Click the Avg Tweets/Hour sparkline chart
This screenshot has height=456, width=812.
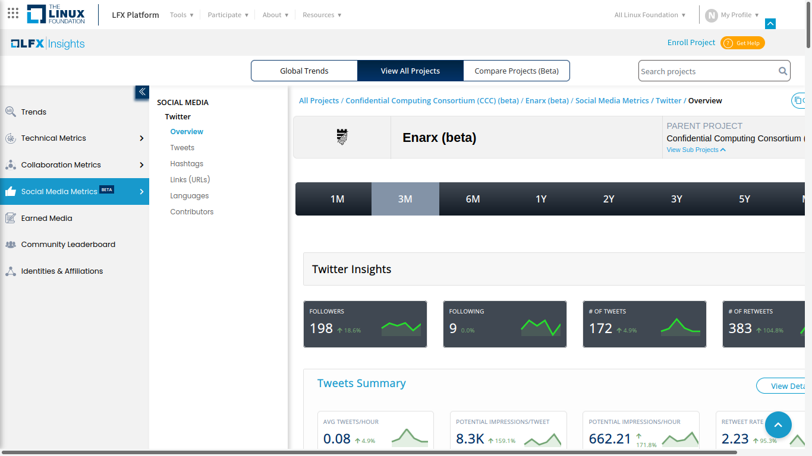[x=410, y=438]
